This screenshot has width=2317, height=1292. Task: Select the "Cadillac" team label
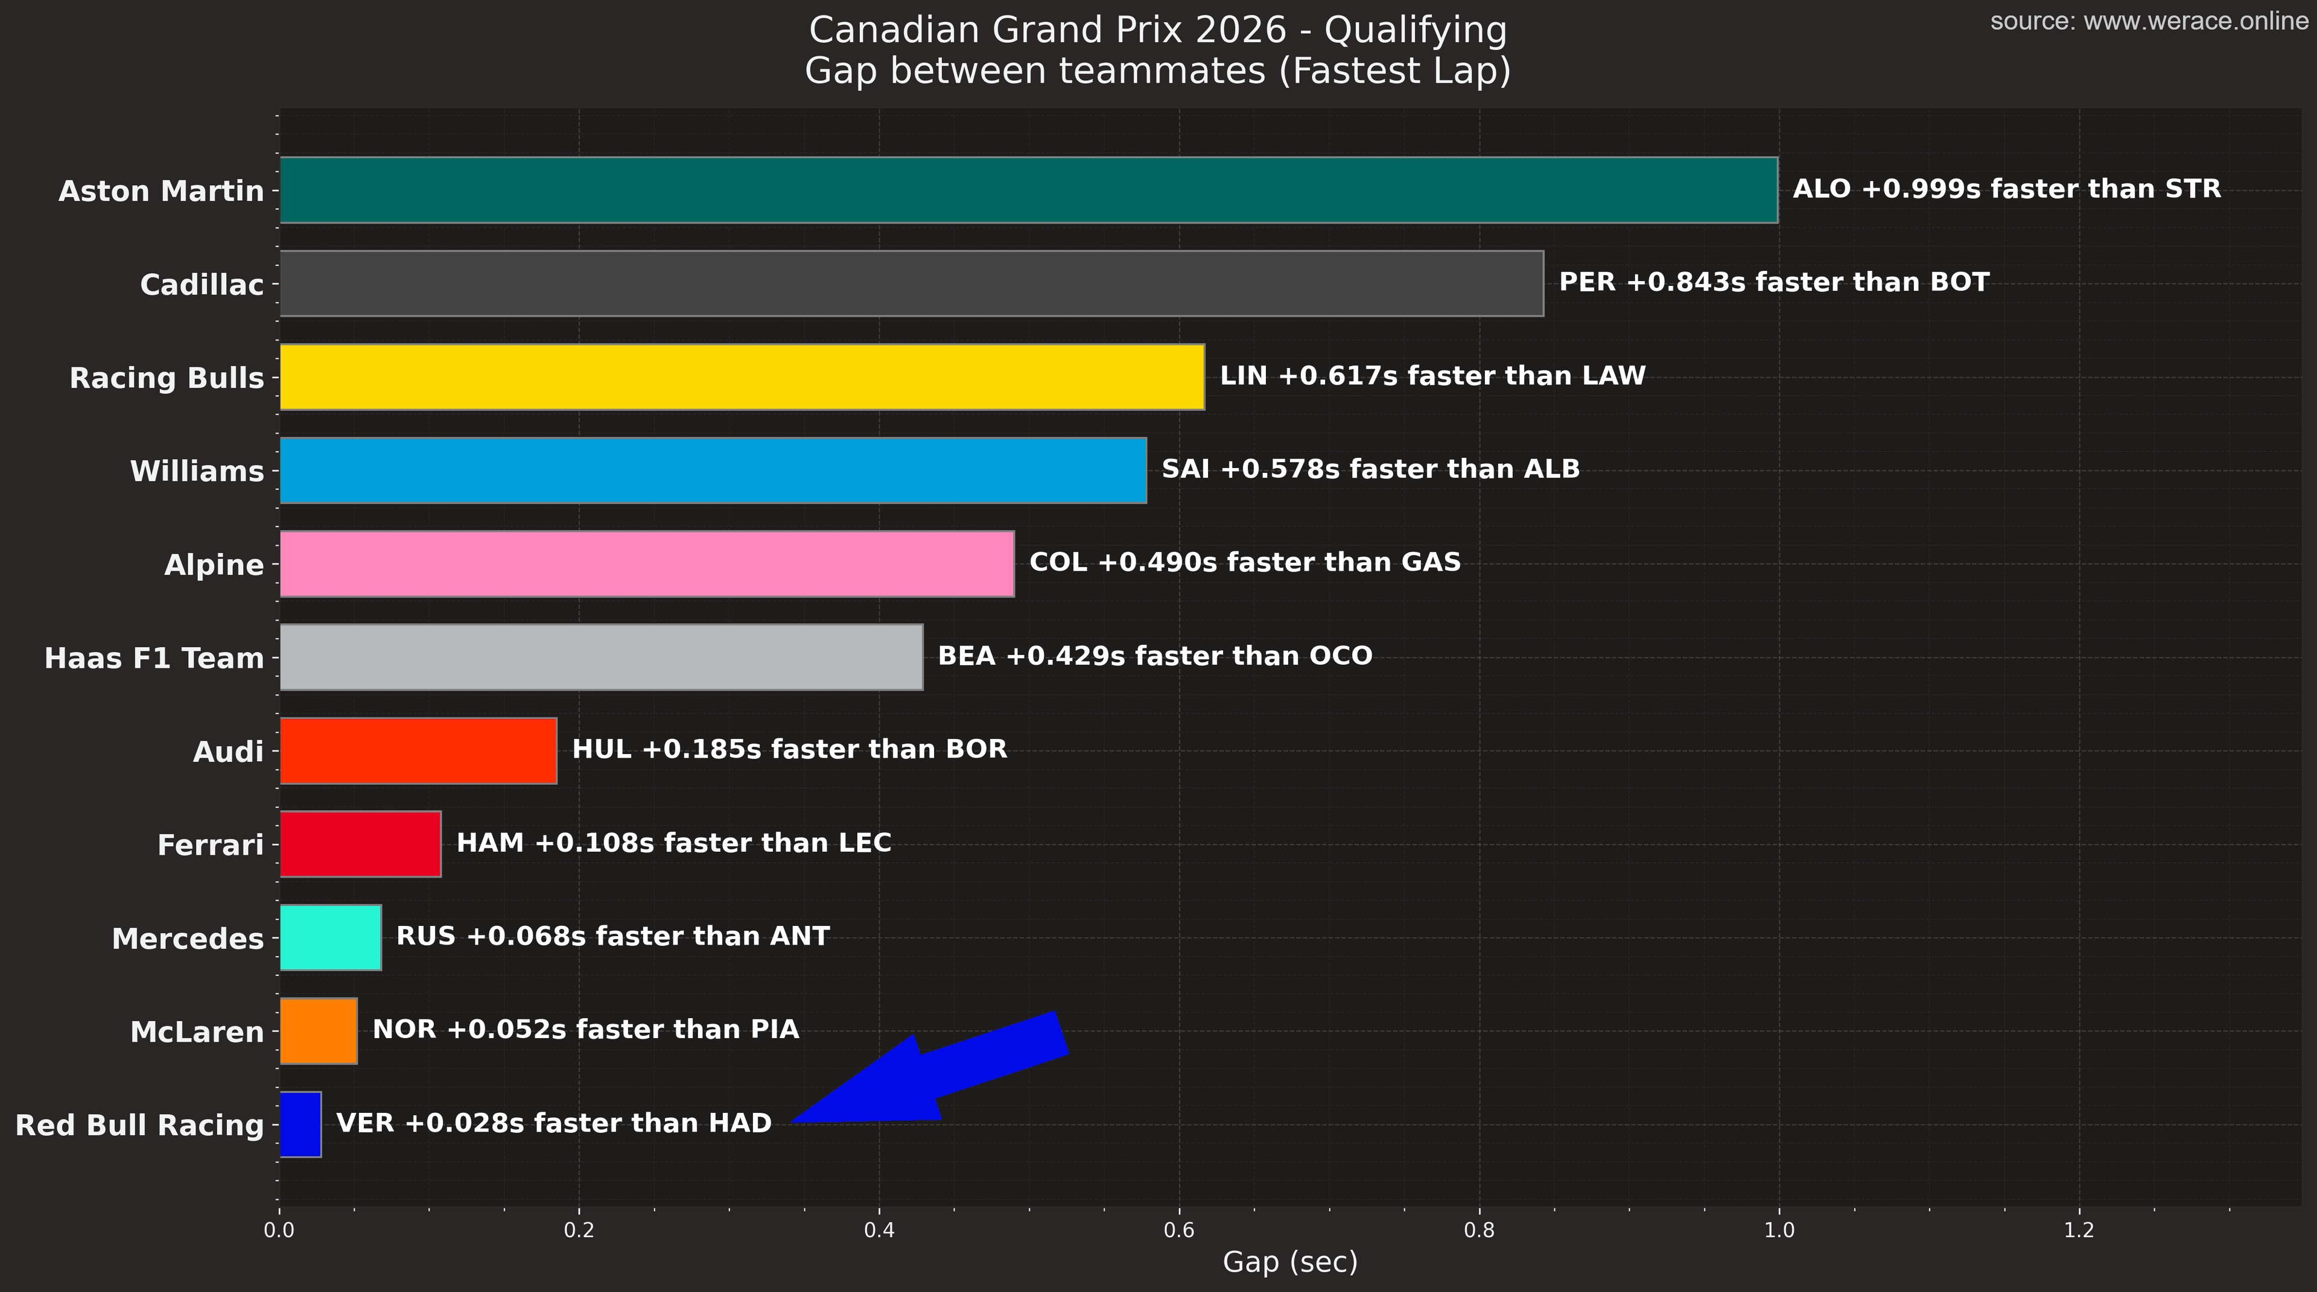coord(202,284)
